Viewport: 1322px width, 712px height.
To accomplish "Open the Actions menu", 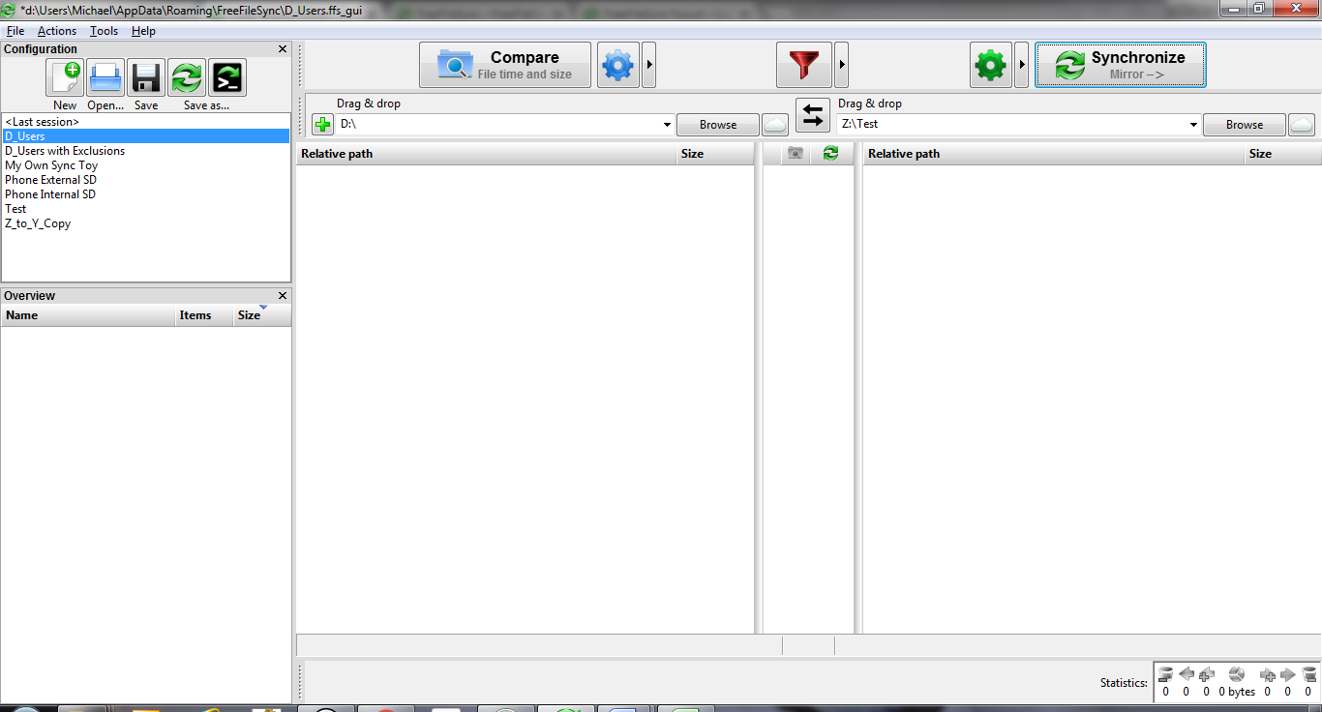I will (x=57, y=31).
